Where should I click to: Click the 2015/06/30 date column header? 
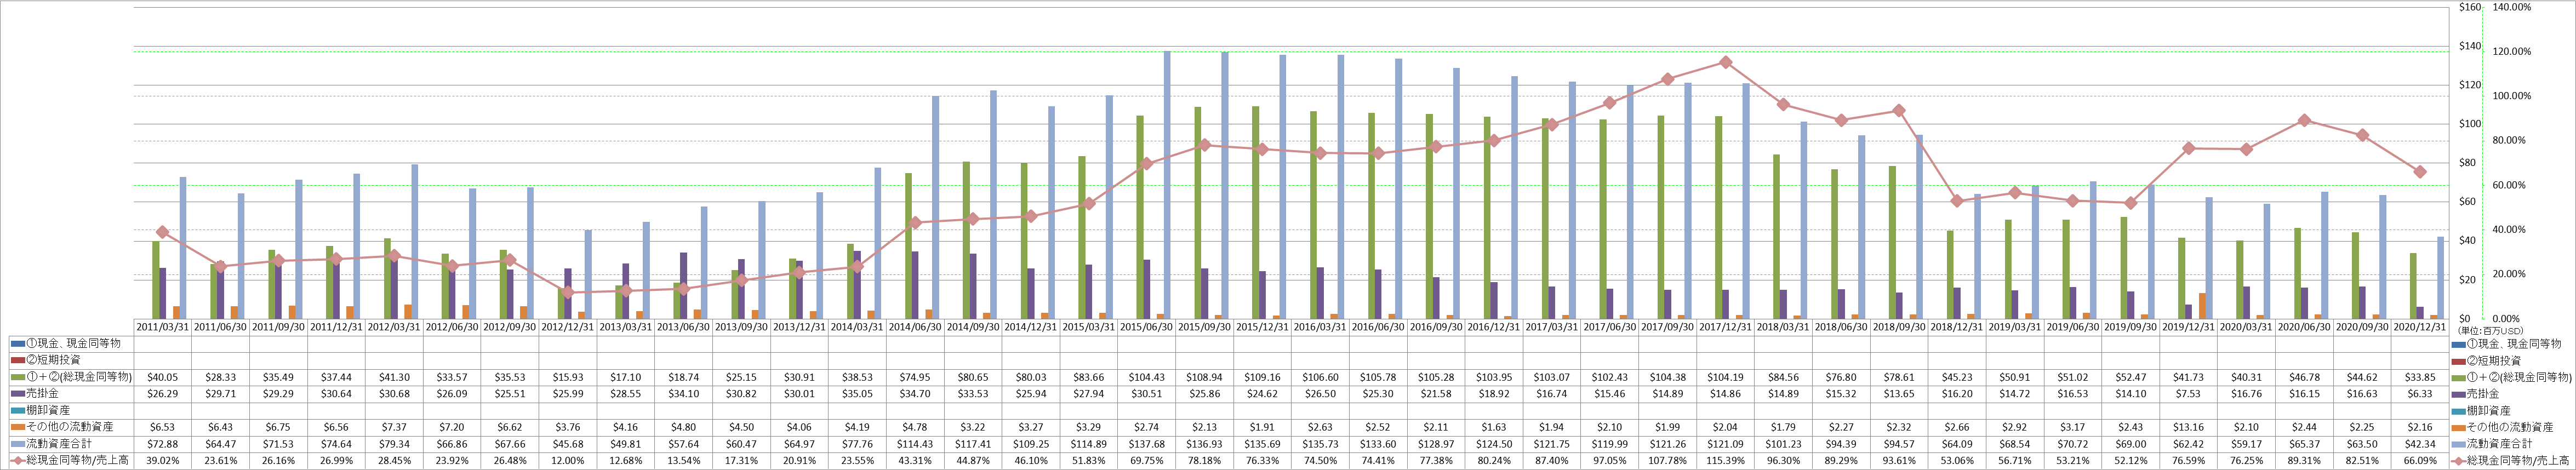(x=1146, y=327)
